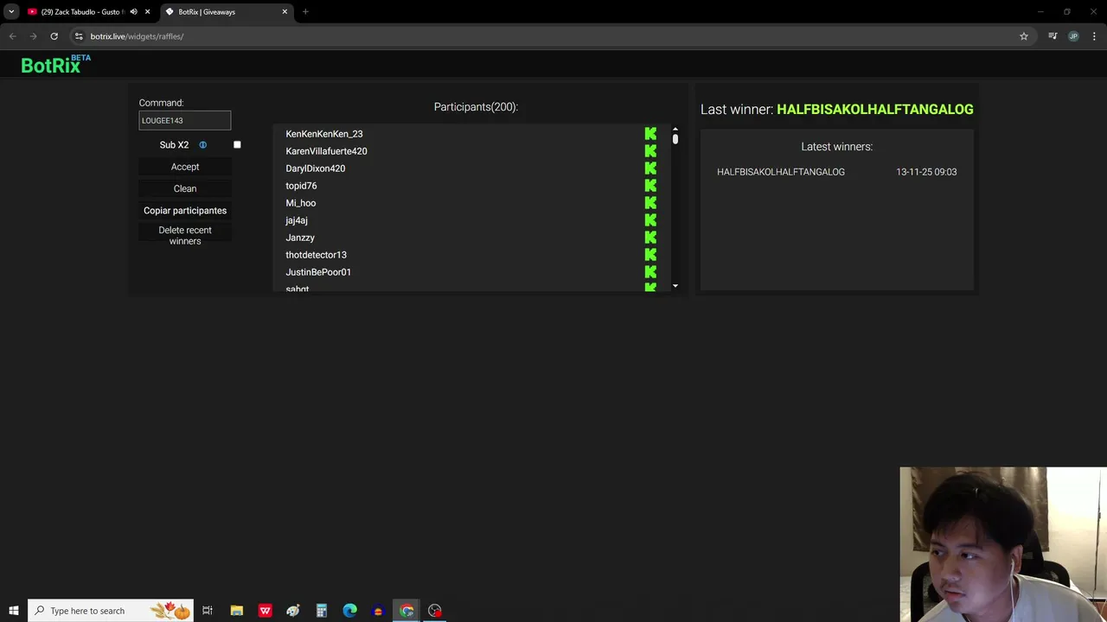Viewport: 1107px width, 622px height.
Task: Select participant Janzzy
Action: [300, 238]
